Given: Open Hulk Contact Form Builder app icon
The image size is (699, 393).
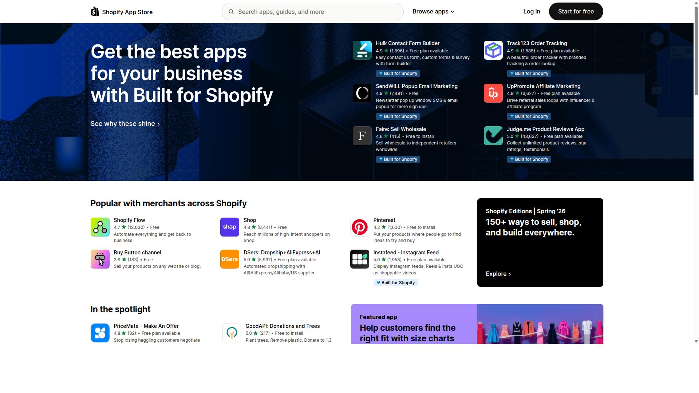Looking at the screenshot, I should 362,50.
